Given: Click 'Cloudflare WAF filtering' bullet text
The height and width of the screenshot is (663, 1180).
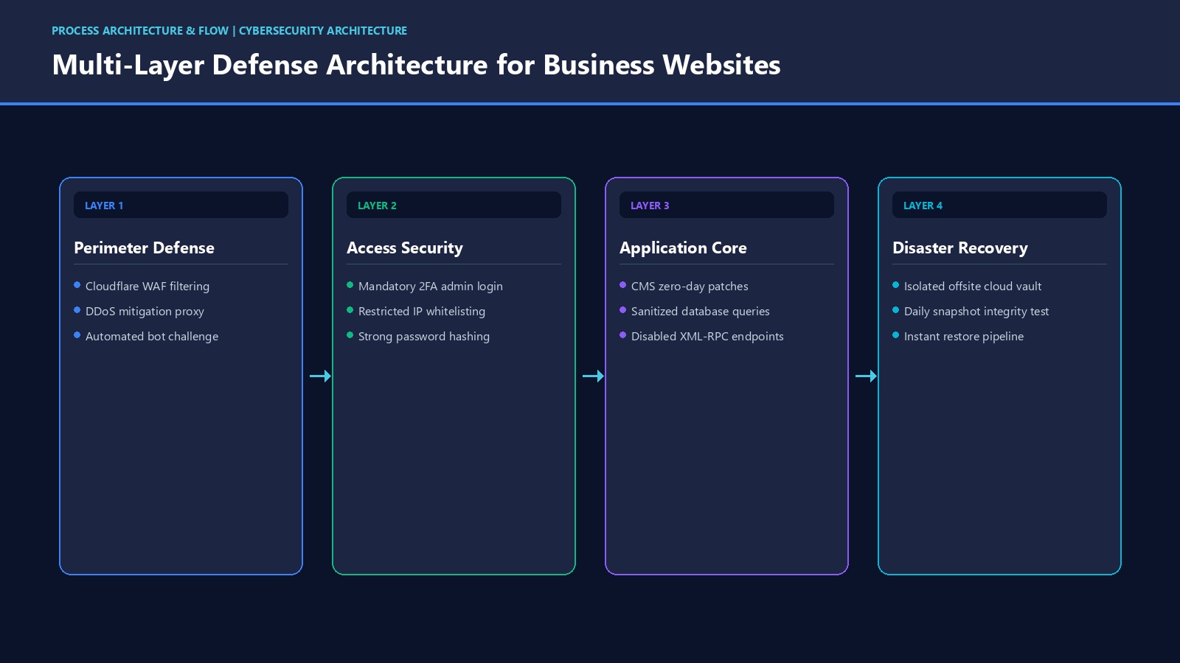Looking at the screenshot, I should pos(147,286).
